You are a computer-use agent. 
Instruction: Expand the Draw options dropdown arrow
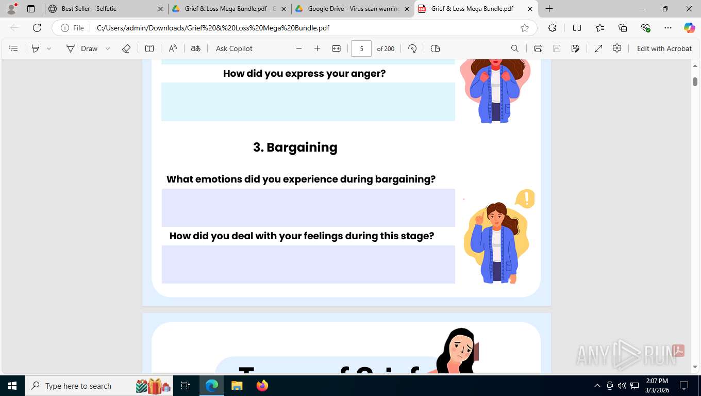(108, 48)
